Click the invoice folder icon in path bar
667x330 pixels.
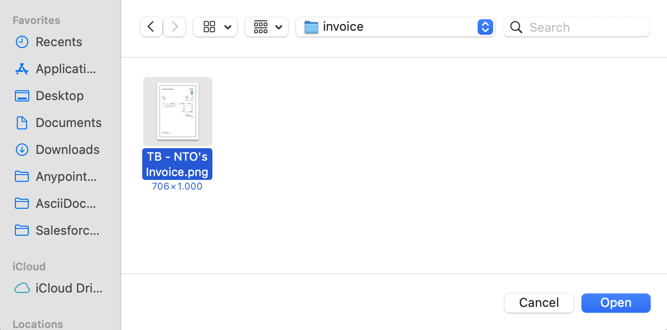(x=311, y=27)
